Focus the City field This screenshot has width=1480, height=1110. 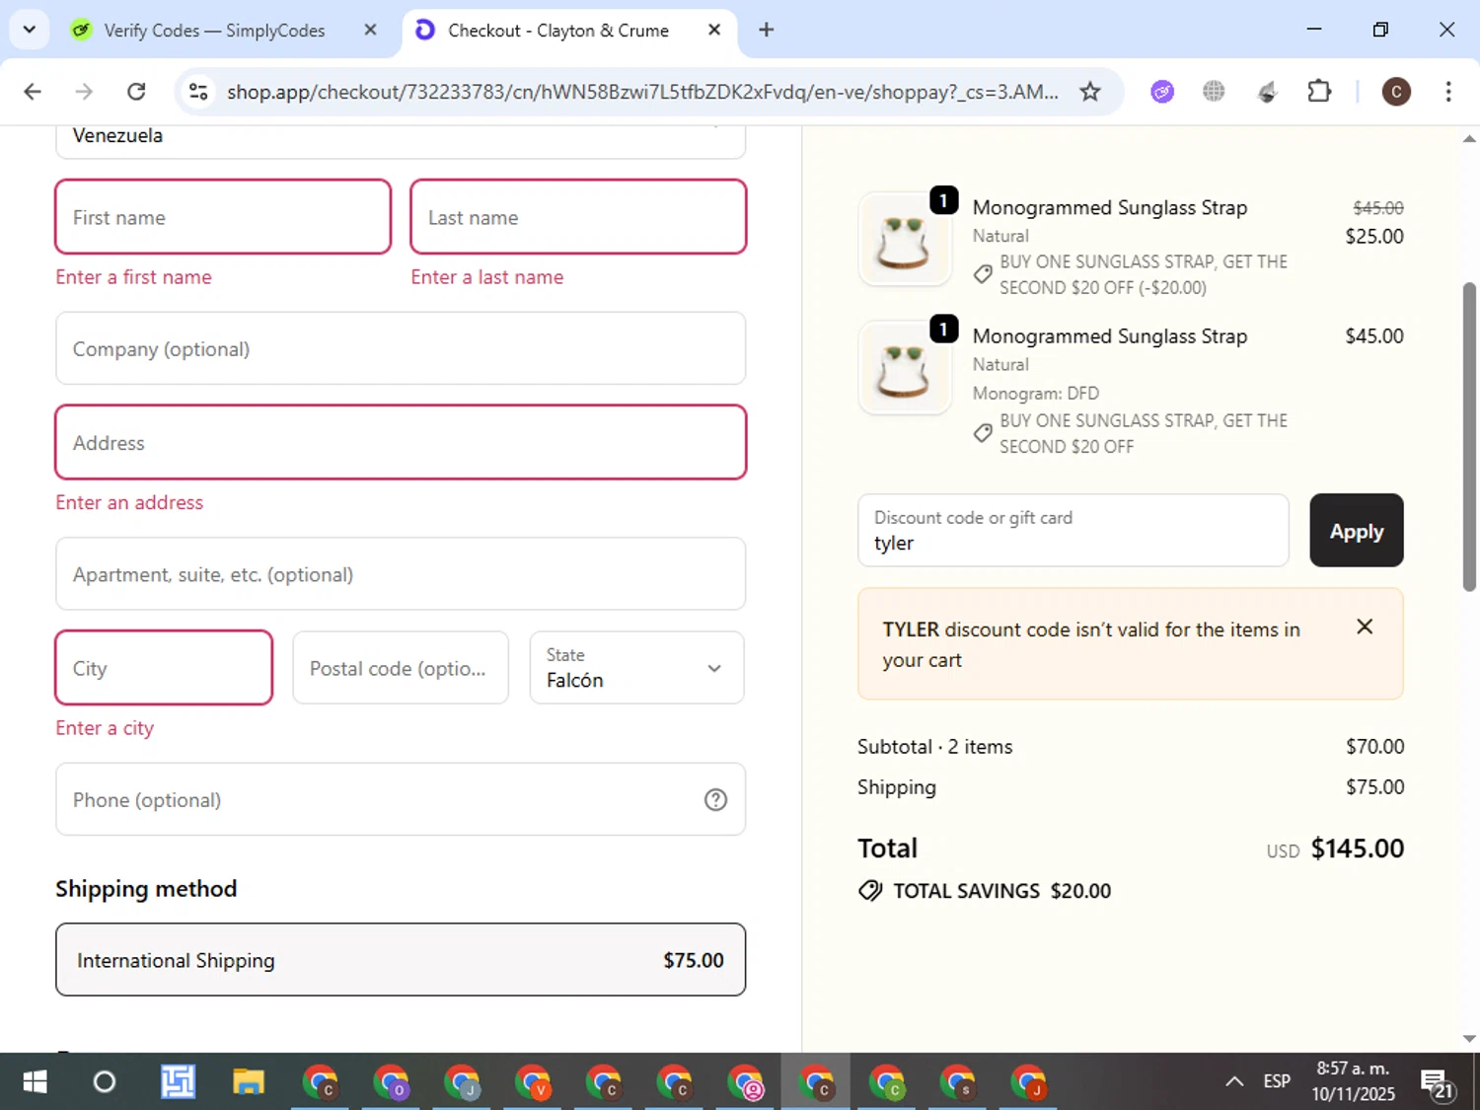[164, 668]
